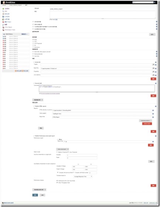This screenshot has height=207, width=160.
Task: Click the build-now clock icon in sidebar
Action: click(3, 19)
